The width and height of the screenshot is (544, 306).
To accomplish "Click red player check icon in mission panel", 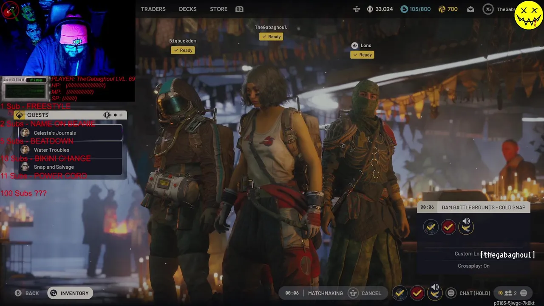I will [448, 227].
